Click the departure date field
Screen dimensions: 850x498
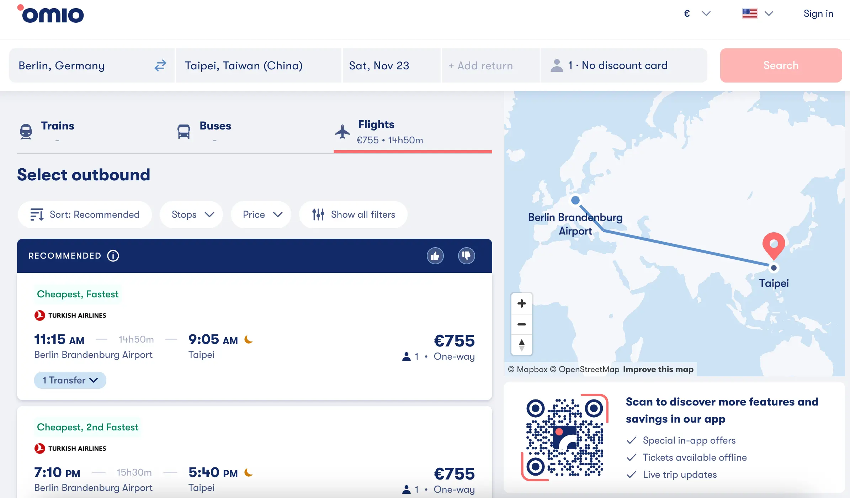(x=392, y=65)
